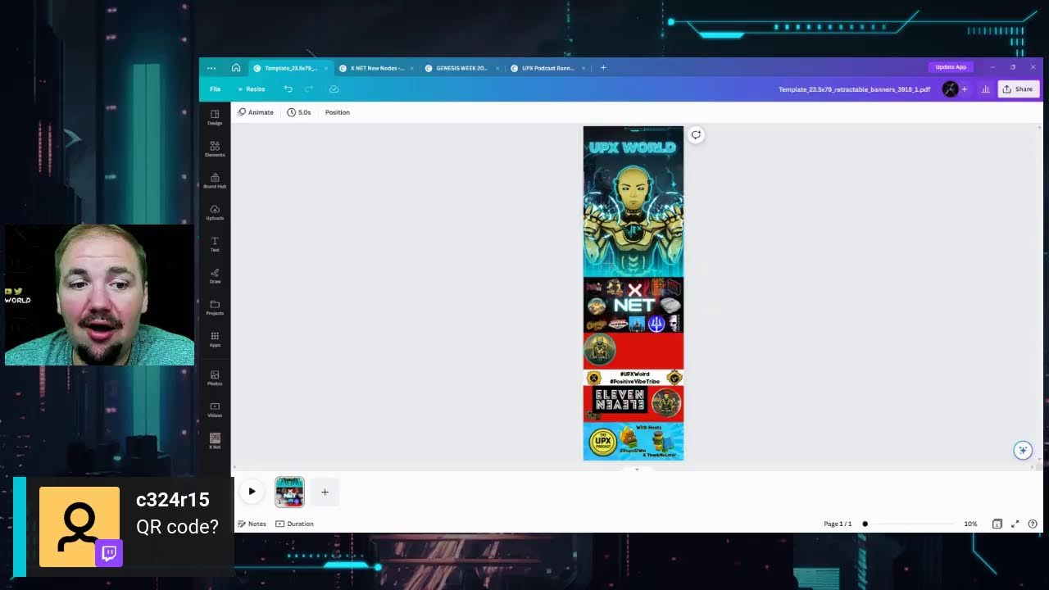Click the design title Template_23.5x79 filename
Image resolution: width=1049 pixels, height=590 pixels.
point(854,89)
